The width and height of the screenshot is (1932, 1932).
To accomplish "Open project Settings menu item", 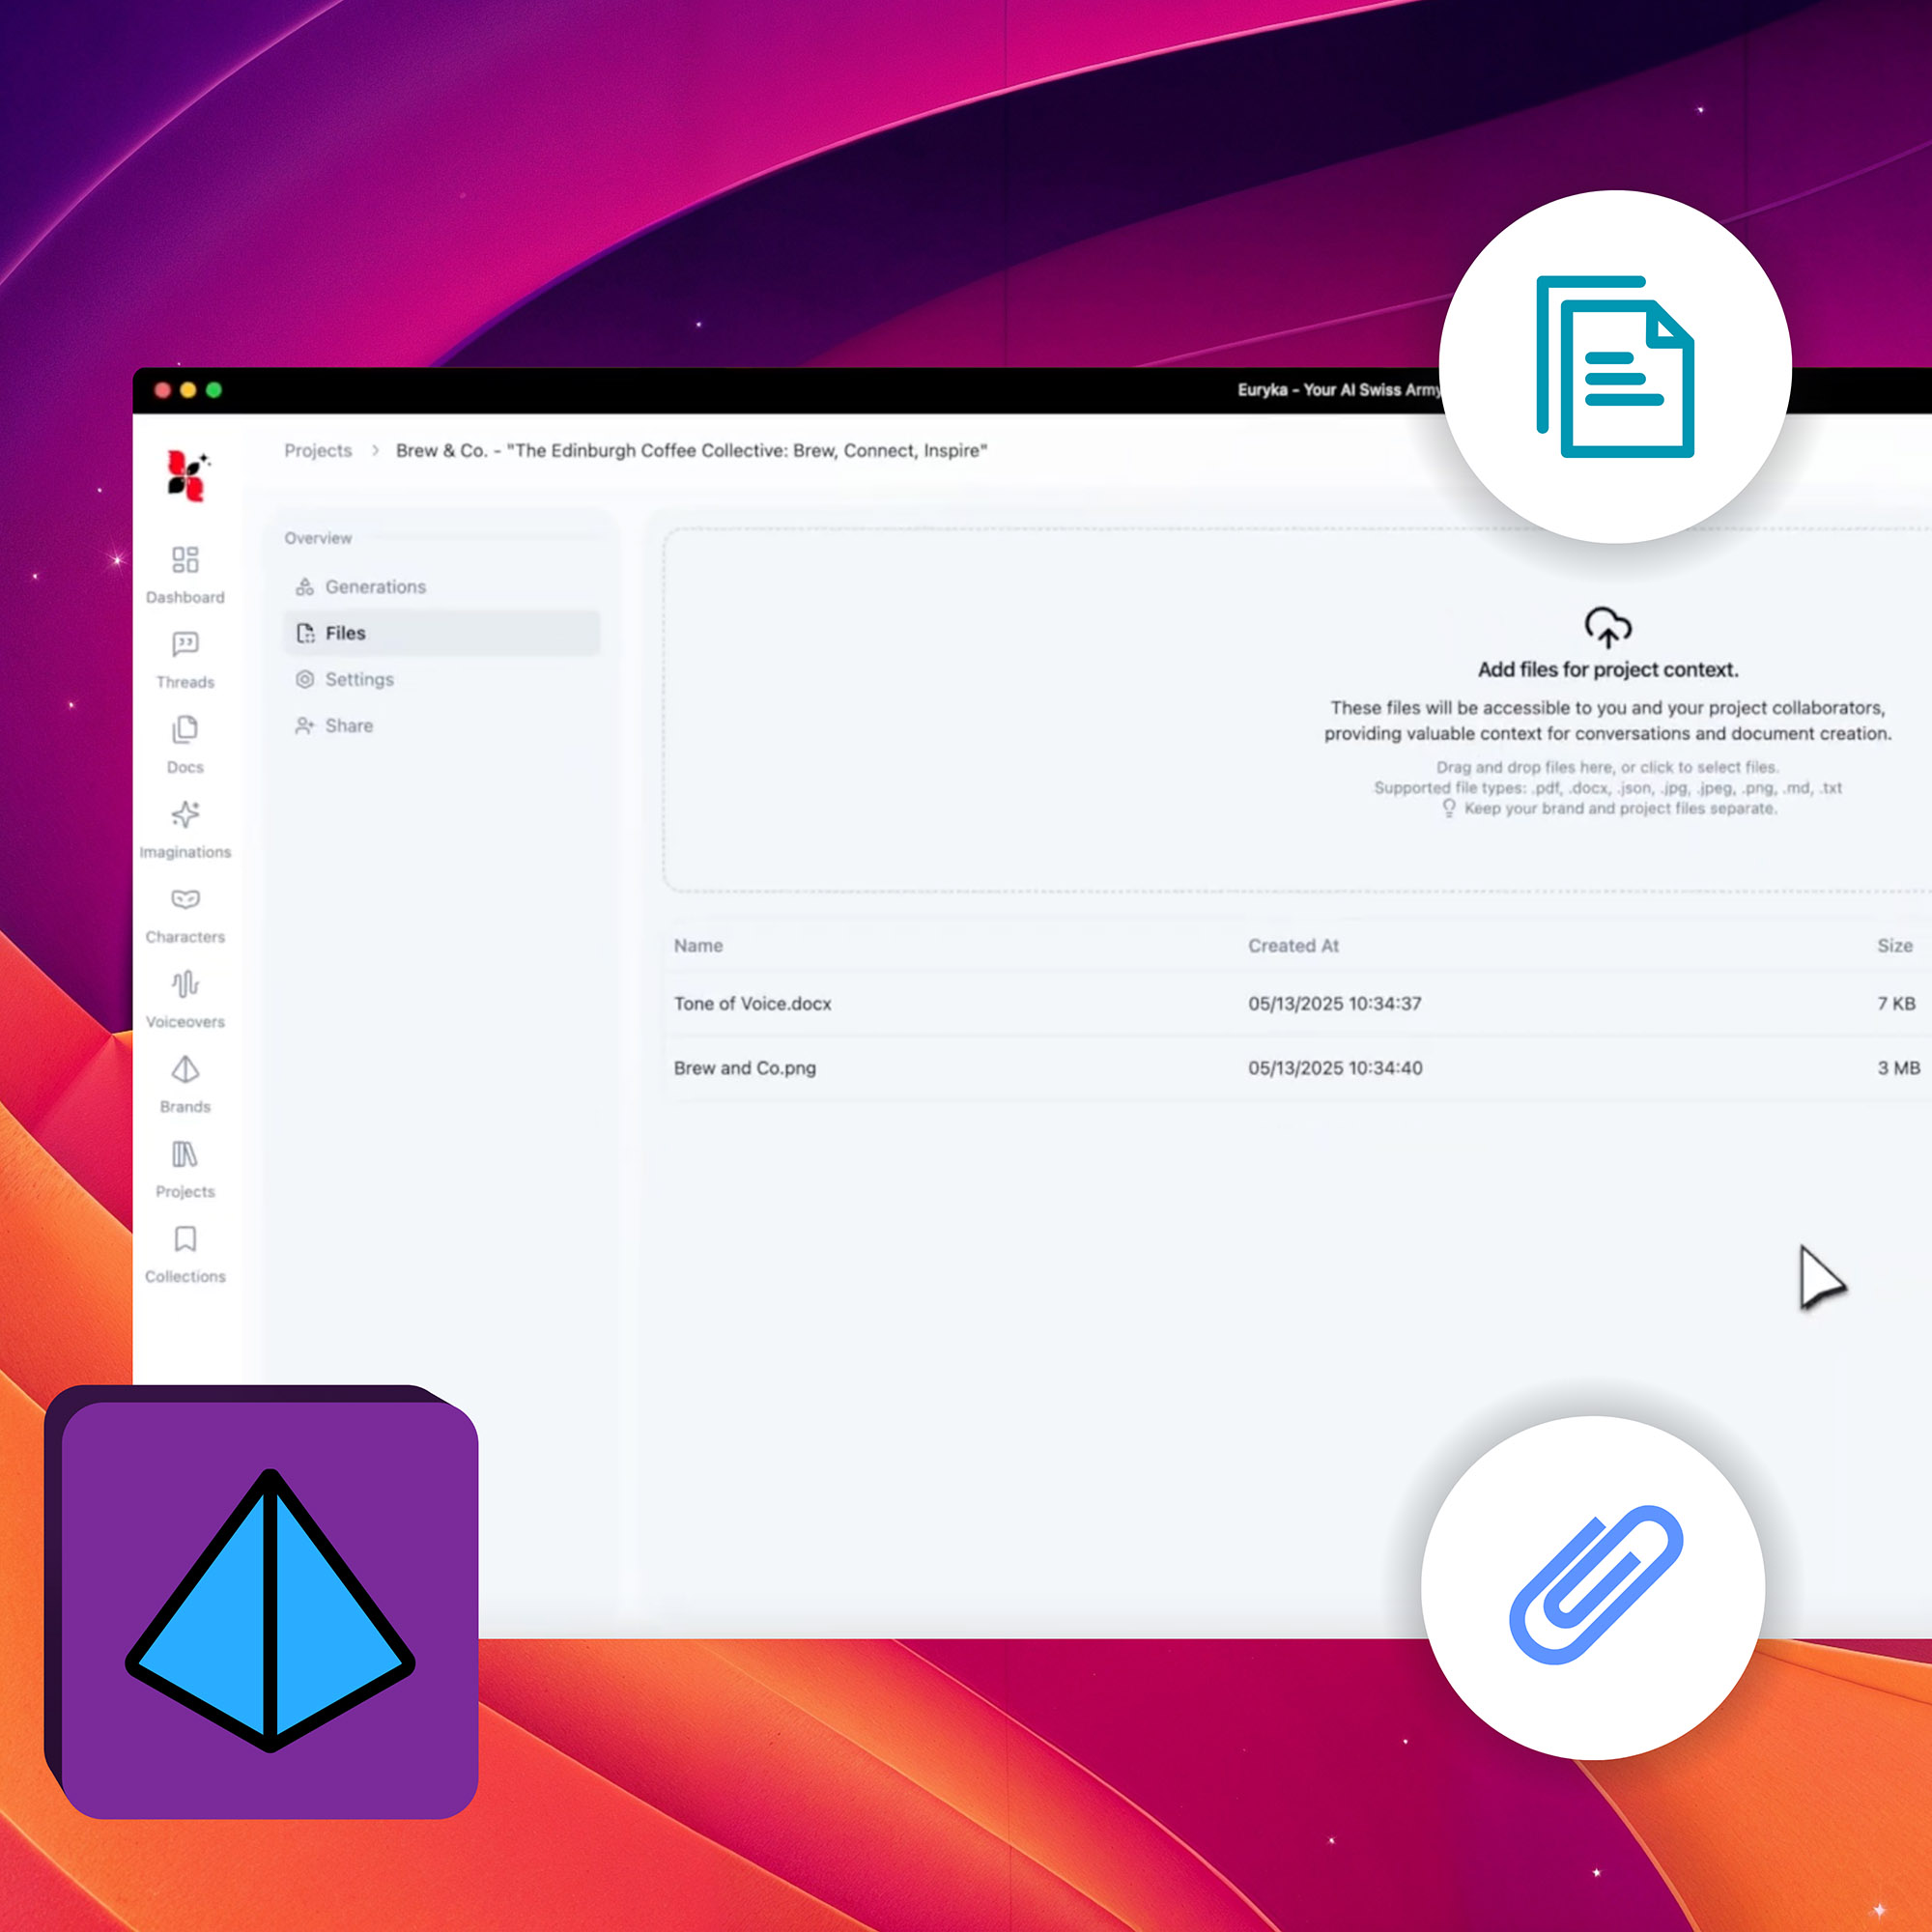I will [359, 680].
